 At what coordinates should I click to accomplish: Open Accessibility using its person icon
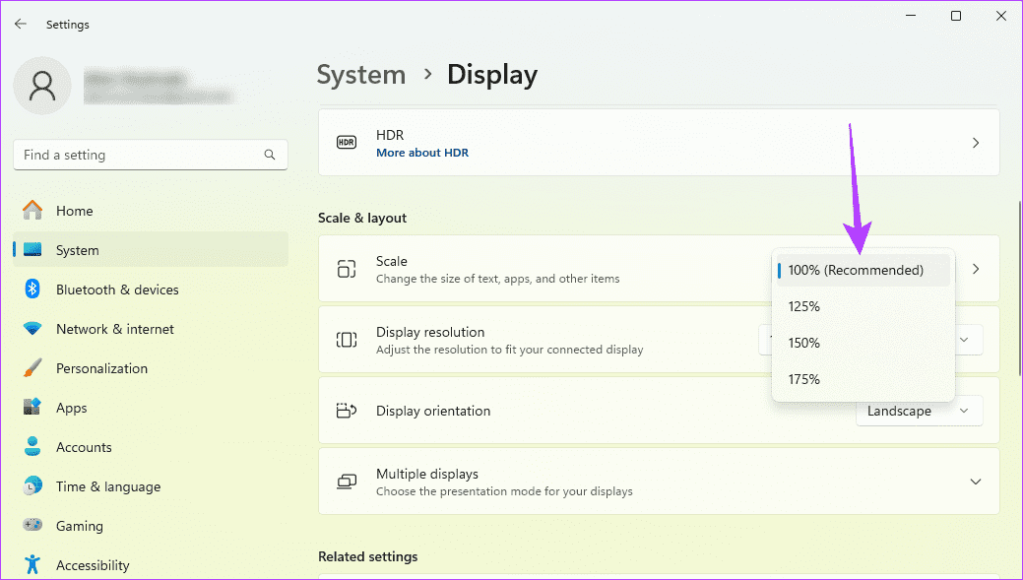point(31,564)
